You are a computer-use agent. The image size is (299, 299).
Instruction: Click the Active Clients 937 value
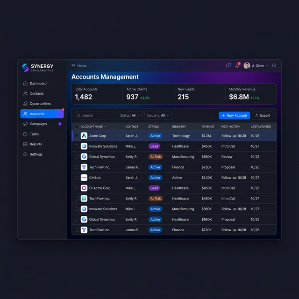pos(132,97)
